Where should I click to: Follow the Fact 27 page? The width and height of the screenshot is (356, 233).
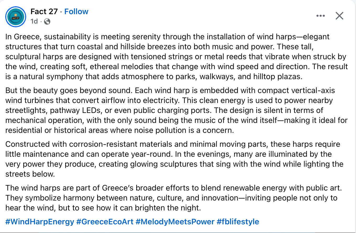point(76,12)
